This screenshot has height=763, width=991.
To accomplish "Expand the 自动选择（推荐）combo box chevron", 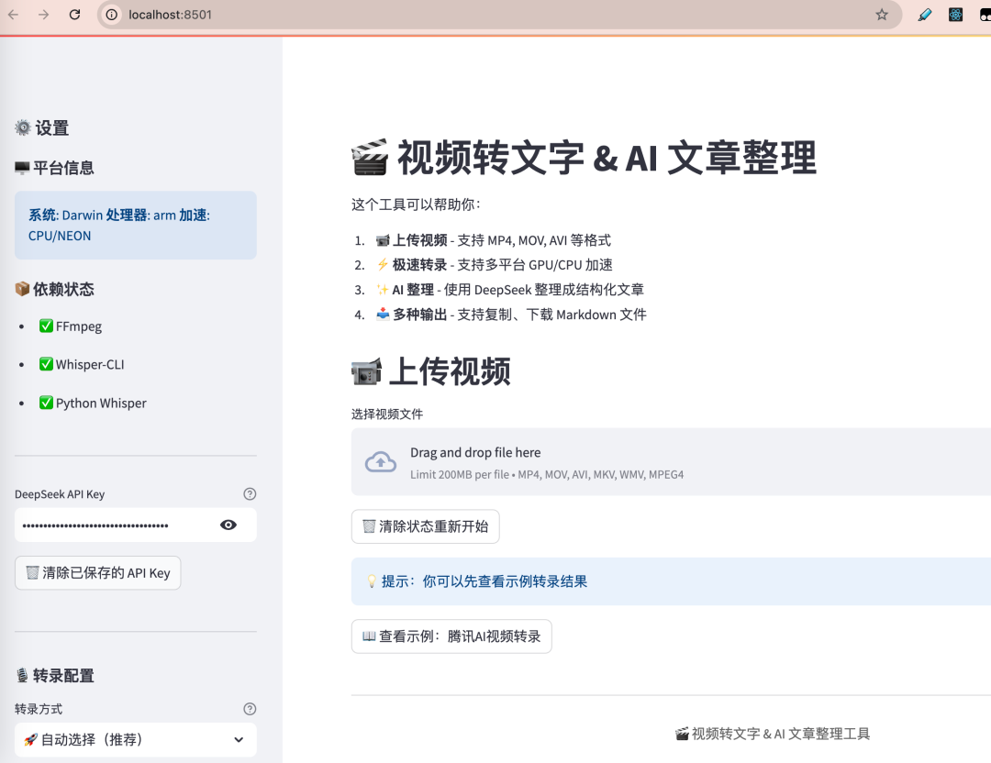I will coord(239,739).
